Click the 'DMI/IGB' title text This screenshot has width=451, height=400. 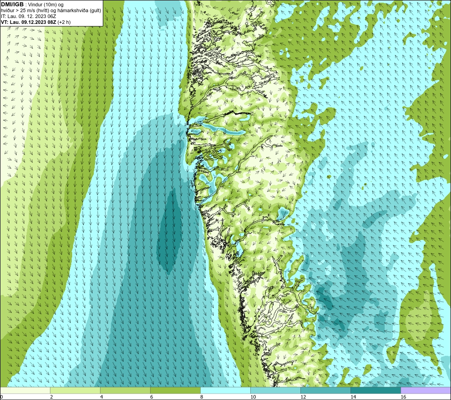[x=12, y=5]
